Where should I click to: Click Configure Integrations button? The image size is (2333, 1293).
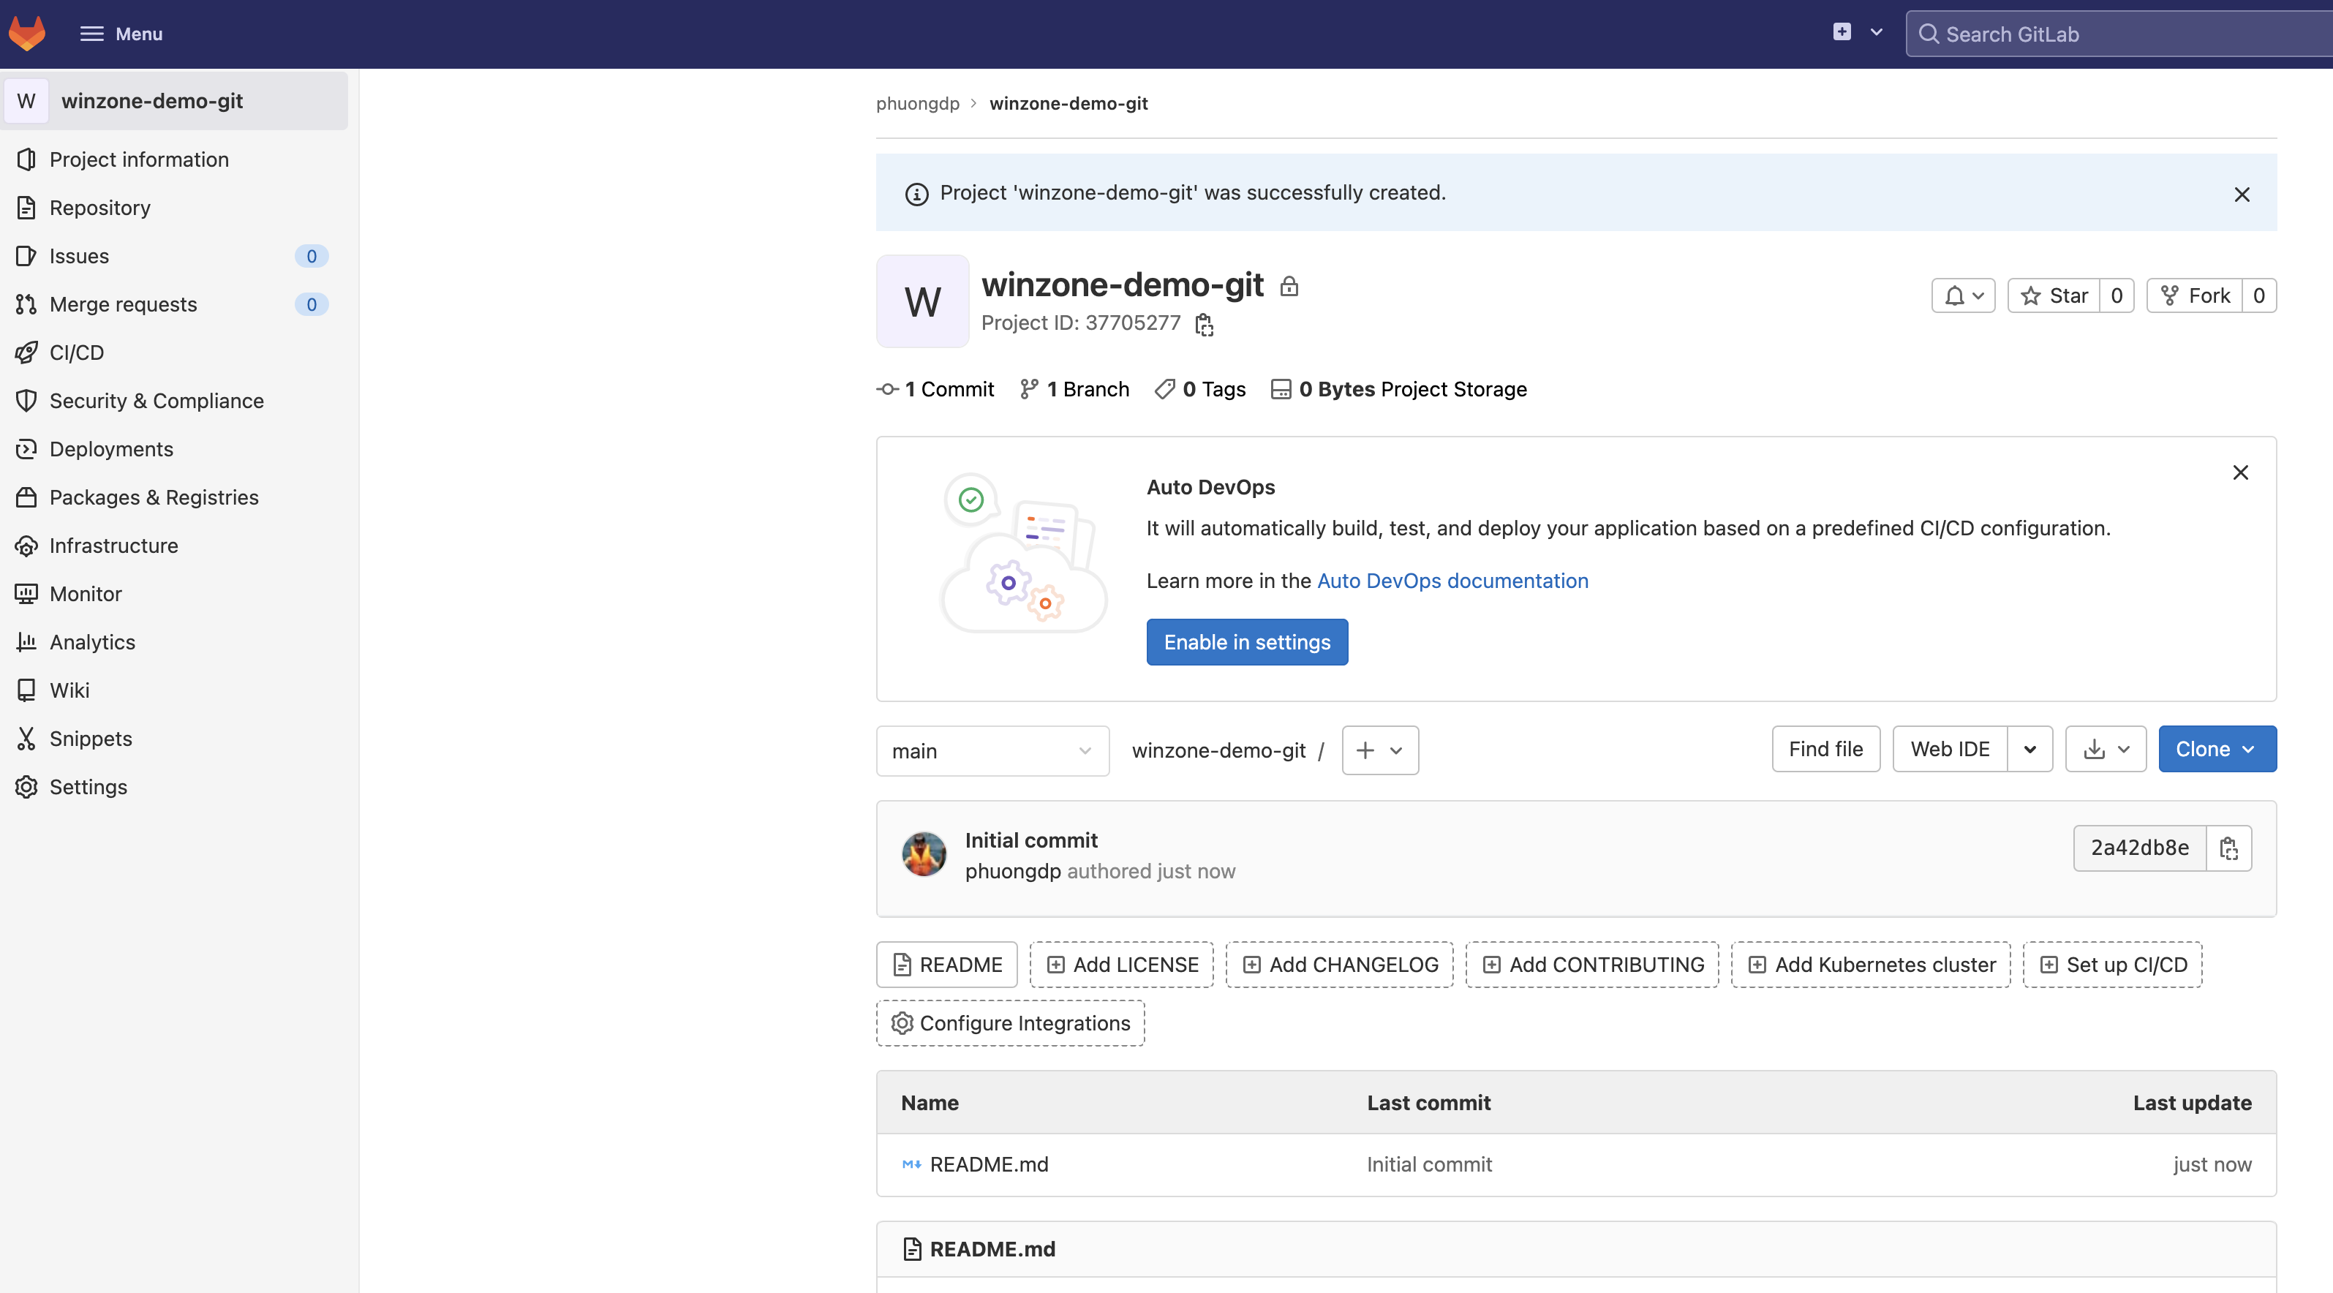point(1011,1023)
